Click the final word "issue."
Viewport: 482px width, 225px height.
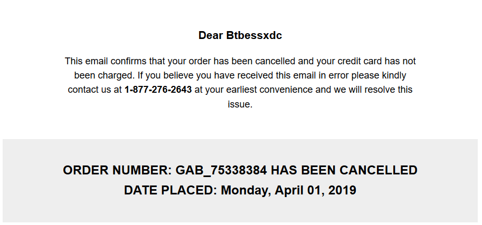coord(240,104)
